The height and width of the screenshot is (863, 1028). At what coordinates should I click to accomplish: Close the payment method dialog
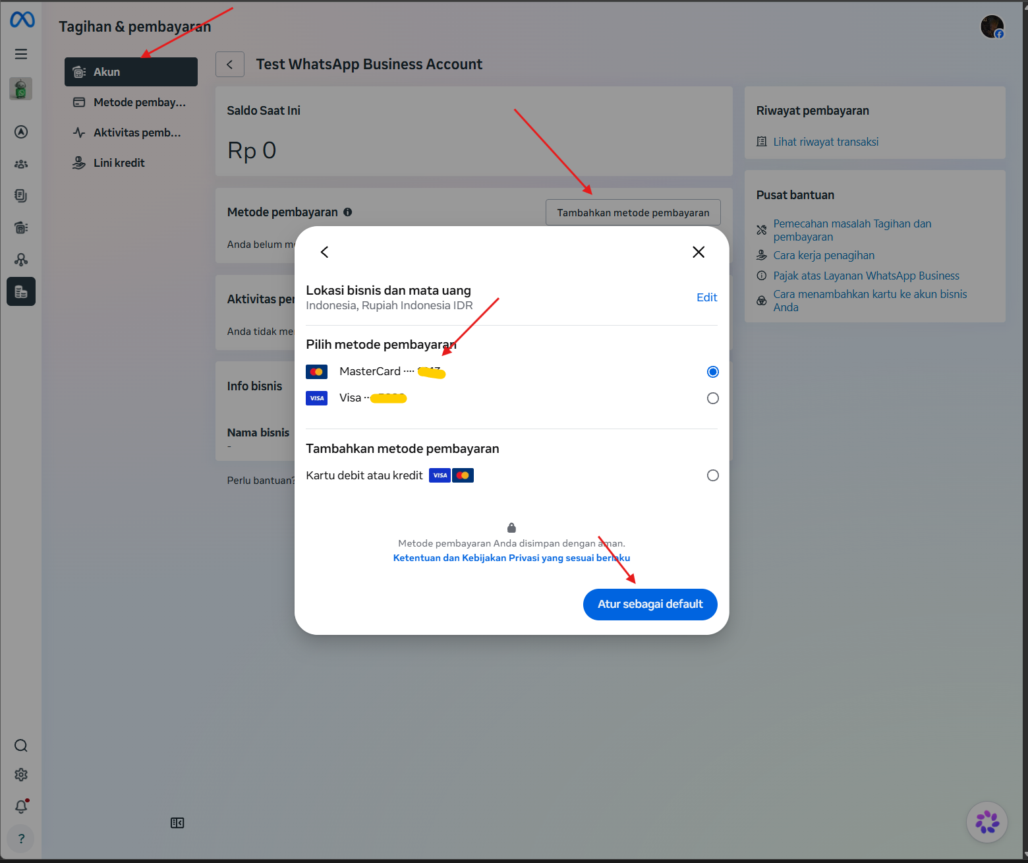[x=699, y=252]
